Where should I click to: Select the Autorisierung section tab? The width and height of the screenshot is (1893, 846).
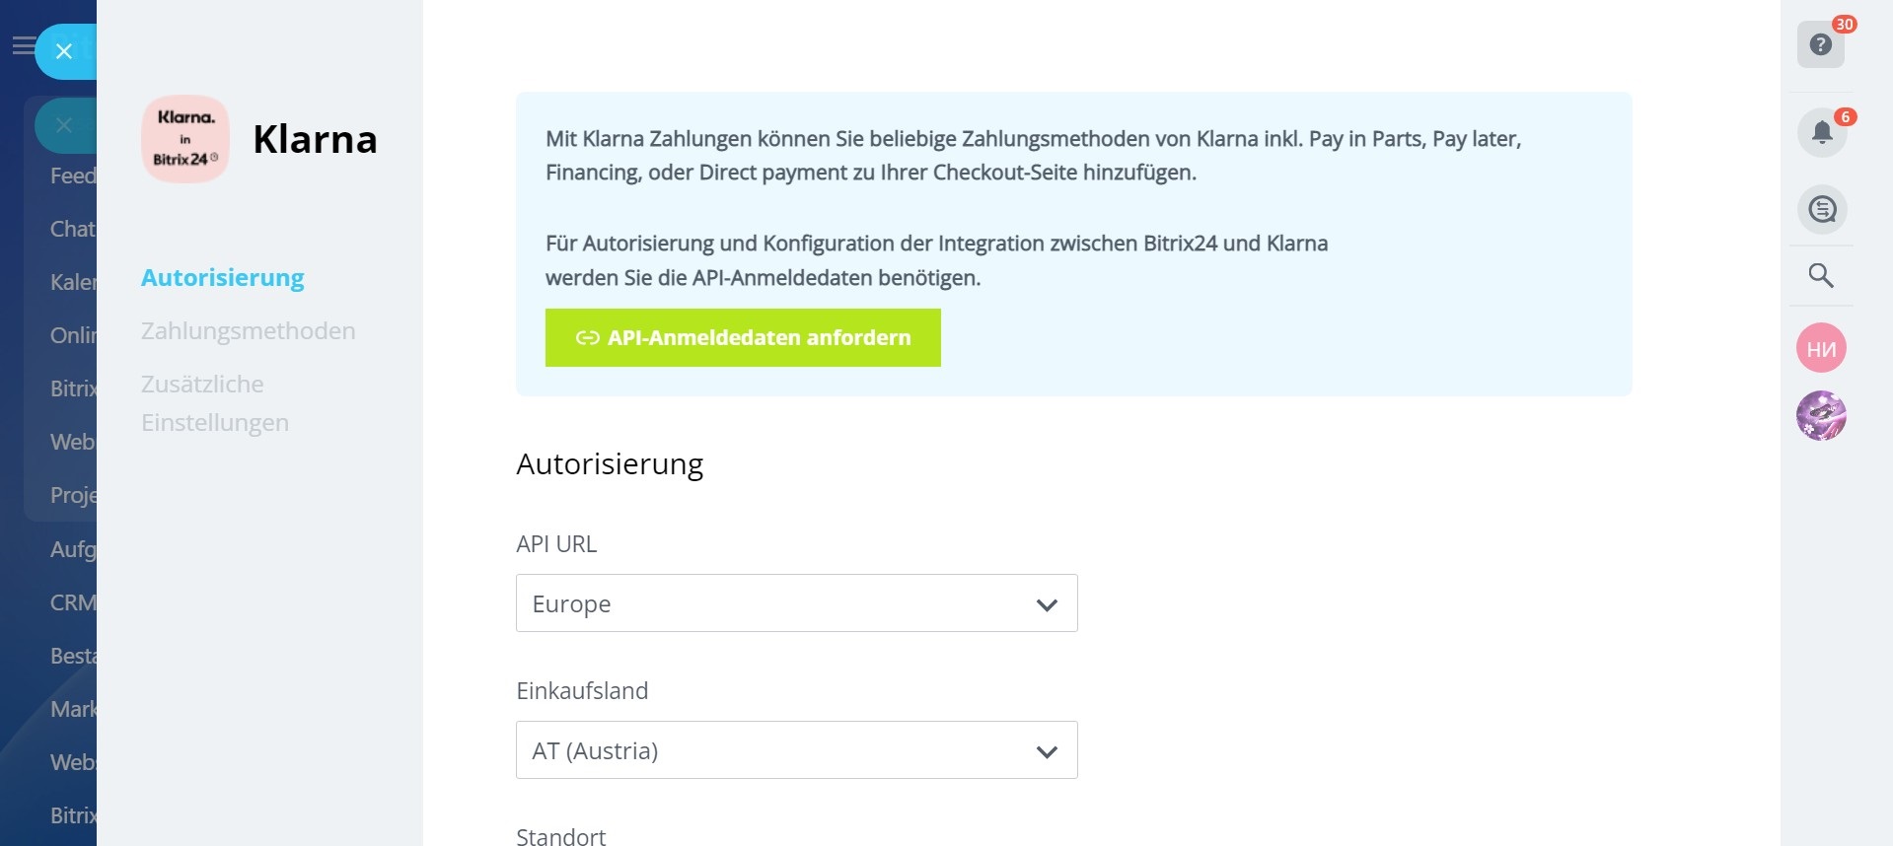tap(223, 278)
